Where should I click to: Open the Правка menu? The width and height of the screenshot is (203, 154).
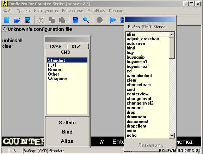23,11
